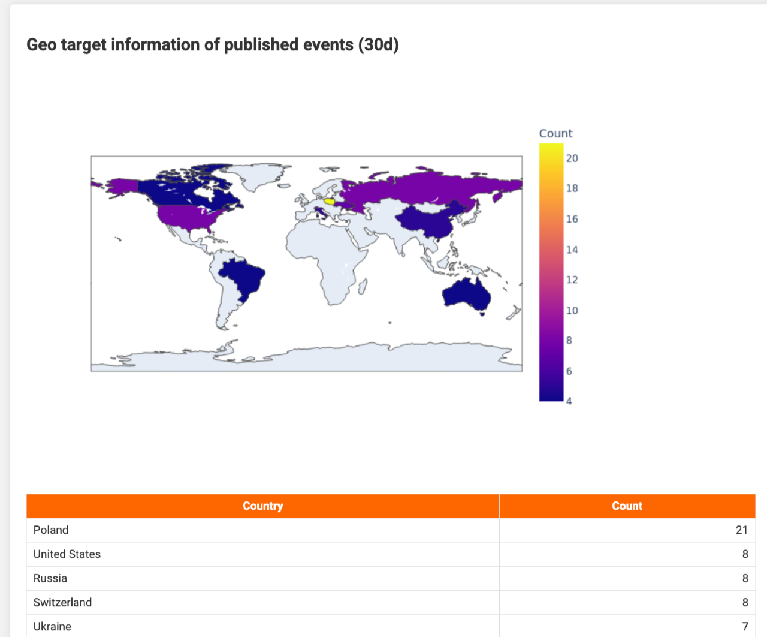The width and height of the screenshot is (767, 637).
Task: Click Poland's count value 21
Action: click(742, 530)
